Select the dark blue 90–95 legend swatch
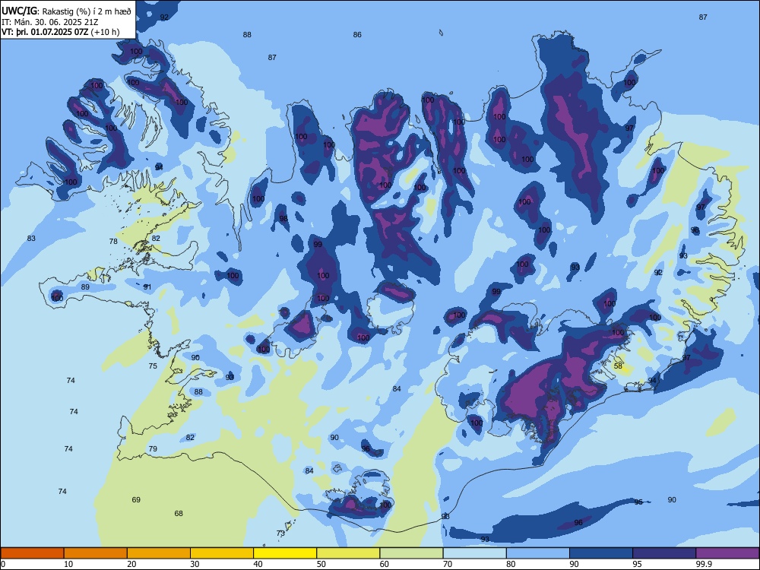The image size is (760, 570). point(601,553)
